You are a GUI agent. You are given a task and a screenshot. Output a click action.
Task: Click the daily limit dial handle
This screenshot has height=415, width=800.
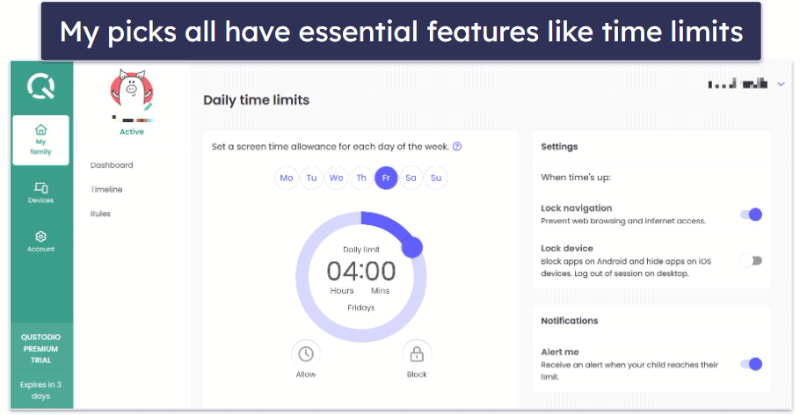coord(412,247)
